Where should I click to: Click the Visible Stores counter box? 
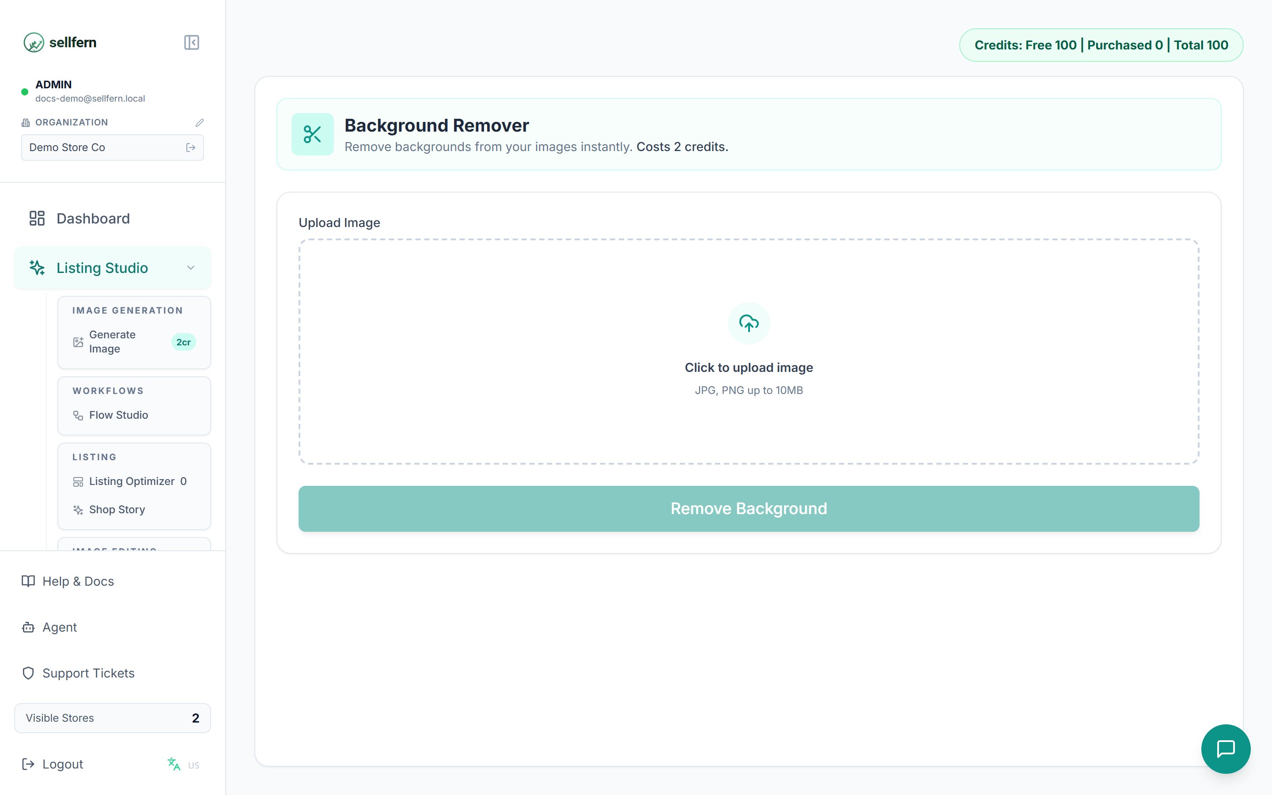point(113,718)
